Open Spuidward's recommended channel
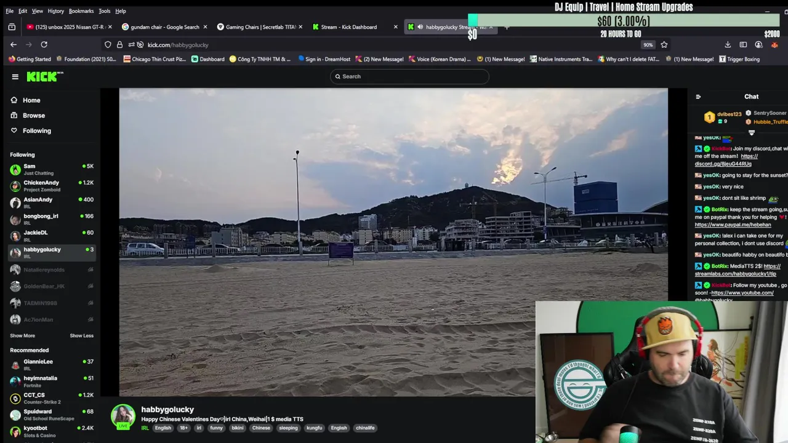 click(52, 414)
